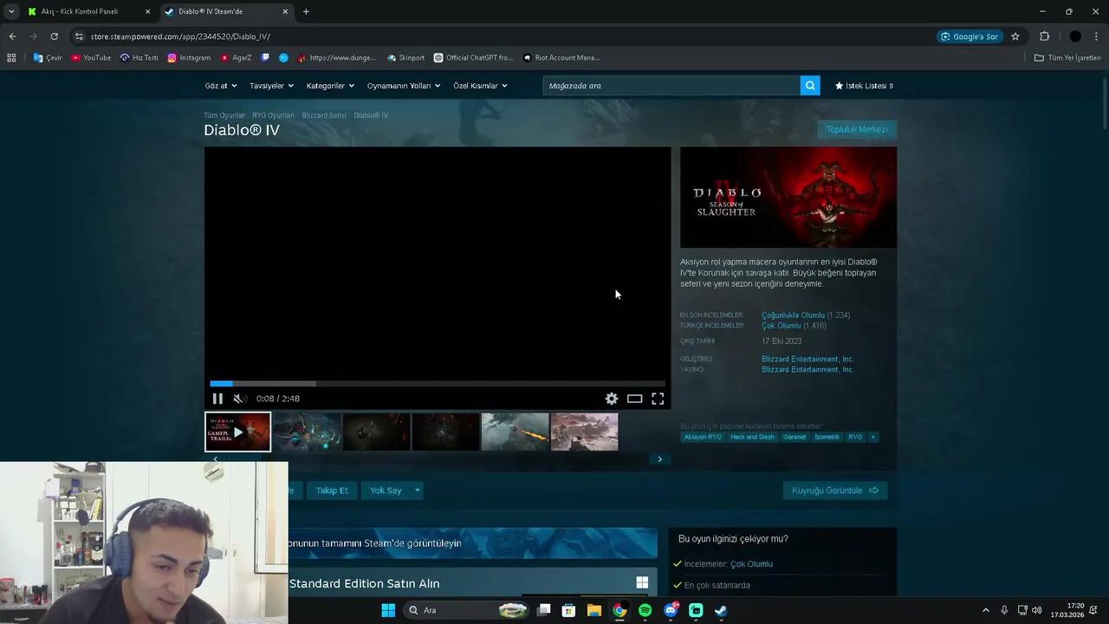The width and height of the screenshot is (1109, 624).
Task: Click the Takip Et follow button
Action: (x=332, y=491)
